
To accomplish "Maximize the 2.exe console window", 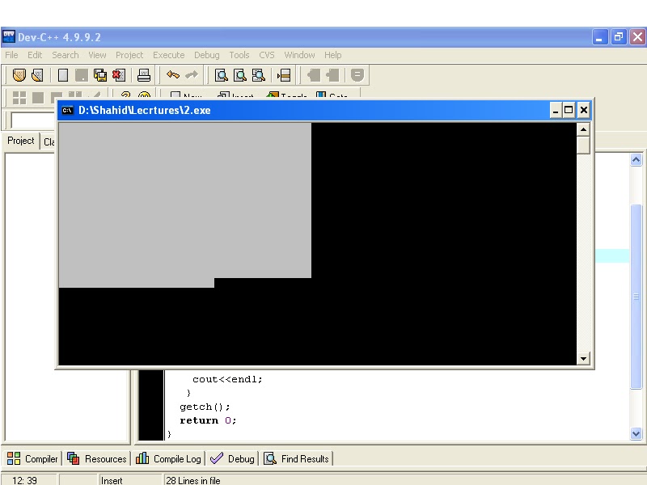I will tap(569, 110).
